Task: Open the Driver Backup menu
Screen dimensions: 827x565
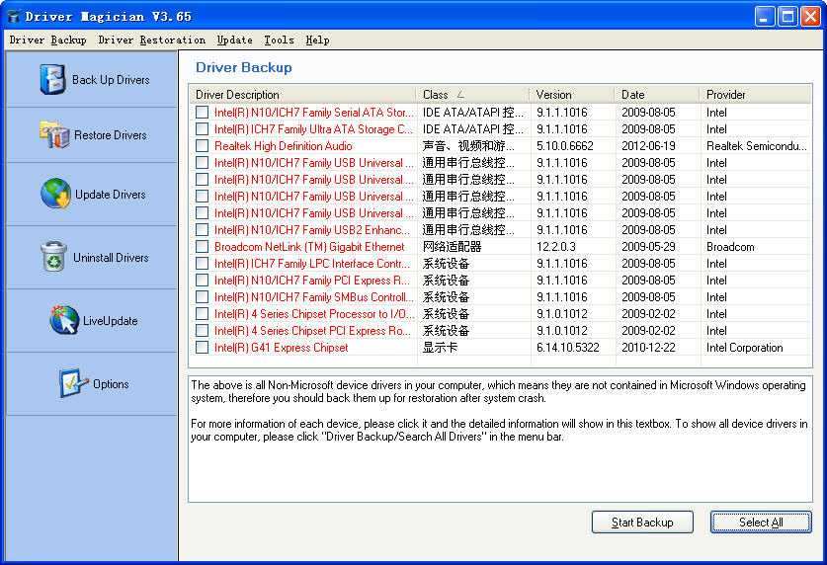Action: (x=48, y=40)
